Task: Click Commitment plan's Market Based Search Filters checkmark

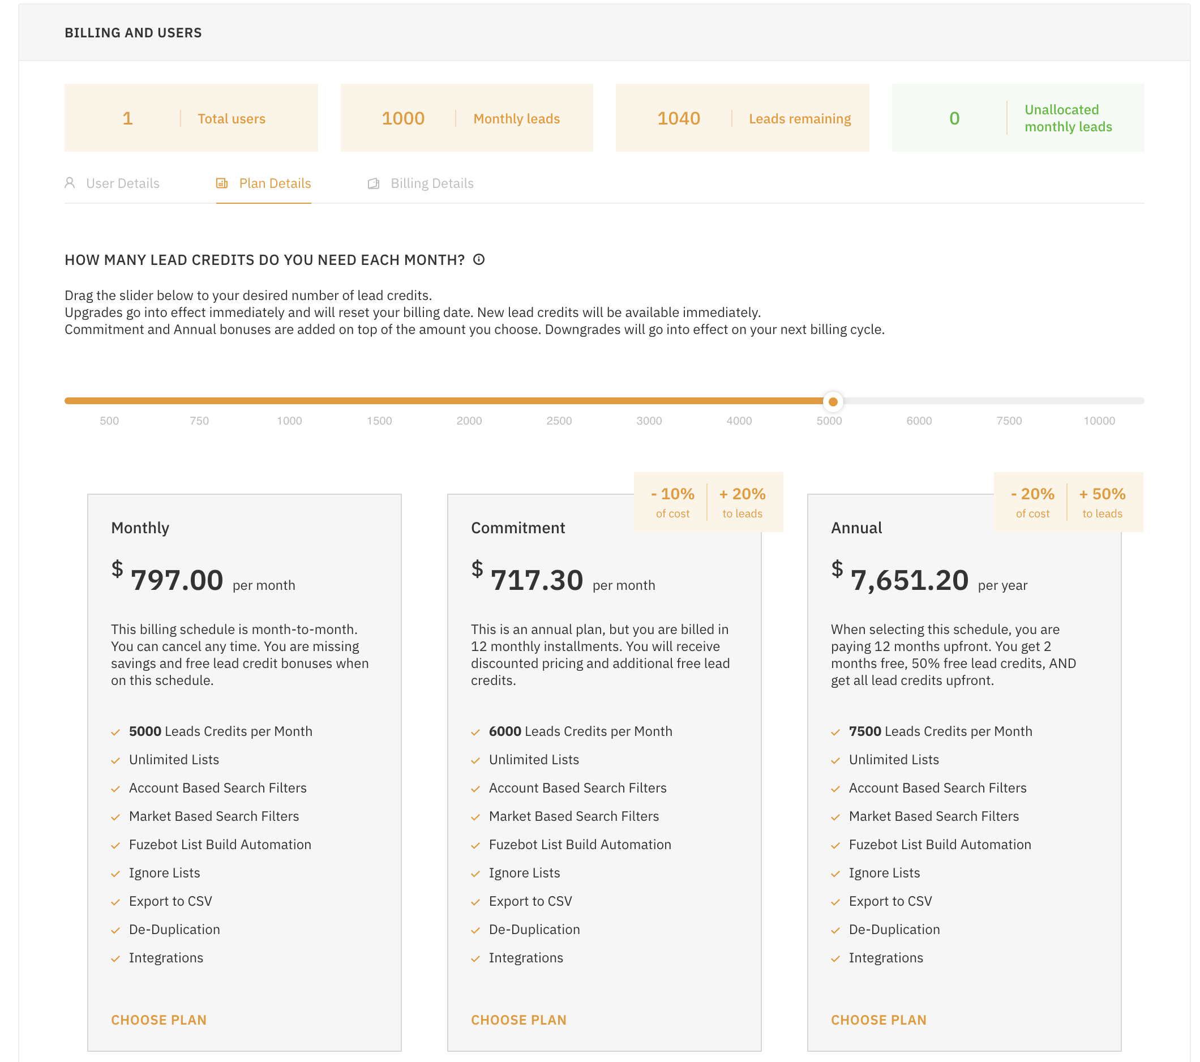Action: (475, 817)
